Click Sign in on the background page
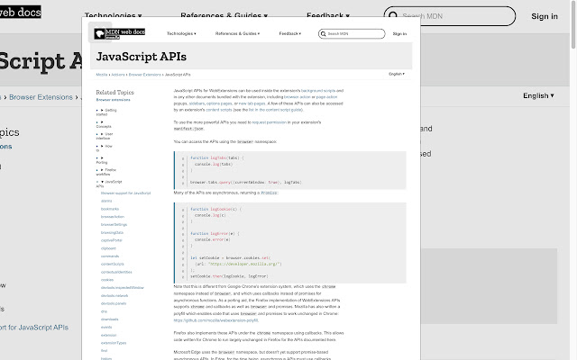 point(545,16)
